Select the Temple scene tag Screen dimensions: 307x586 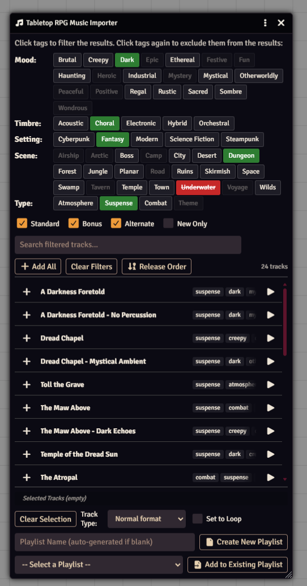click(132, 187)
